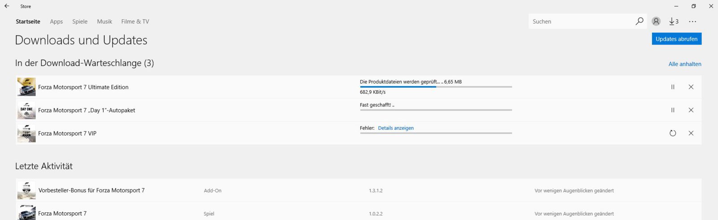Click the Downloads und Updates heading
The image size is (718, 220).
(x=81, y=40)
